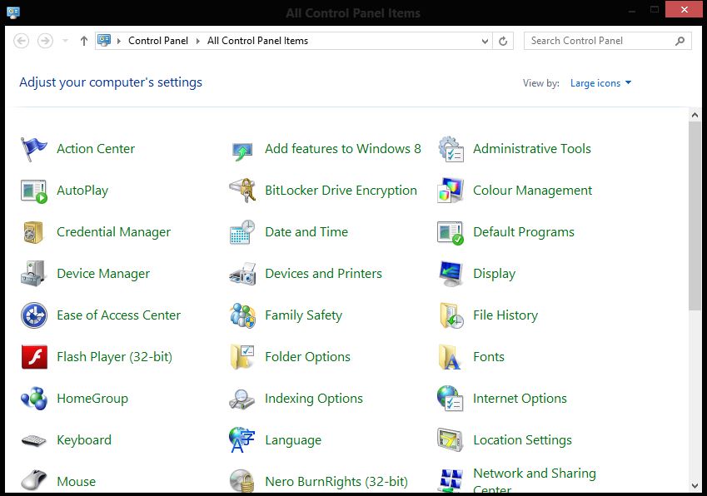Open the BitLocker Drive Encryption padlock icon
This screenshot has height=496, width=707.
pos(242,190)
